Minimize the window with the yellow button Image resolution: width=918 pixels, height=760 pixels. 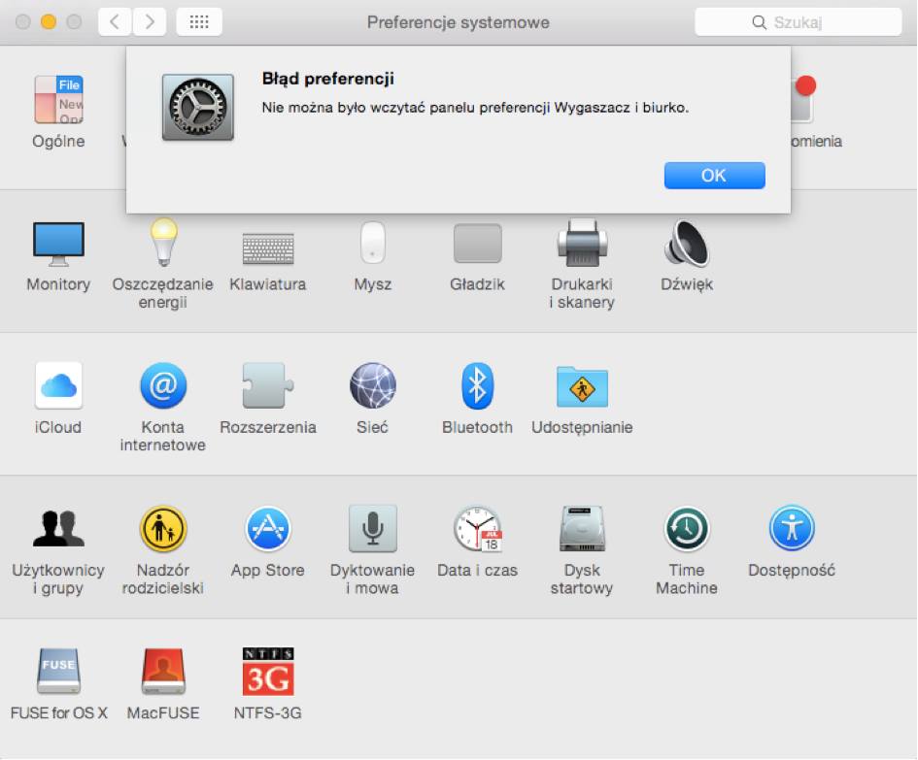[x=49, y=22]
